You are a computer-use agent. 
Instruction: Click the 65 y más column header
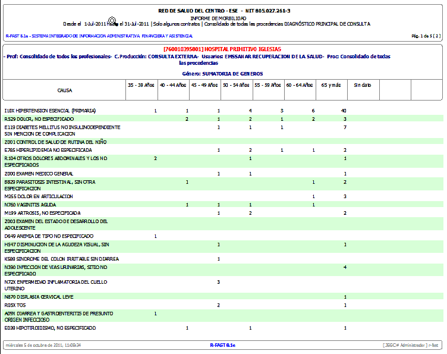(x=331, y=85)
